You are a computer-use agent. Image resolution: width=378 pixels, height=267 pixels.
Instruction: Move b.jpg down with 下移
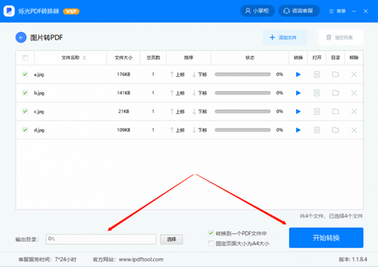(200, 93)
